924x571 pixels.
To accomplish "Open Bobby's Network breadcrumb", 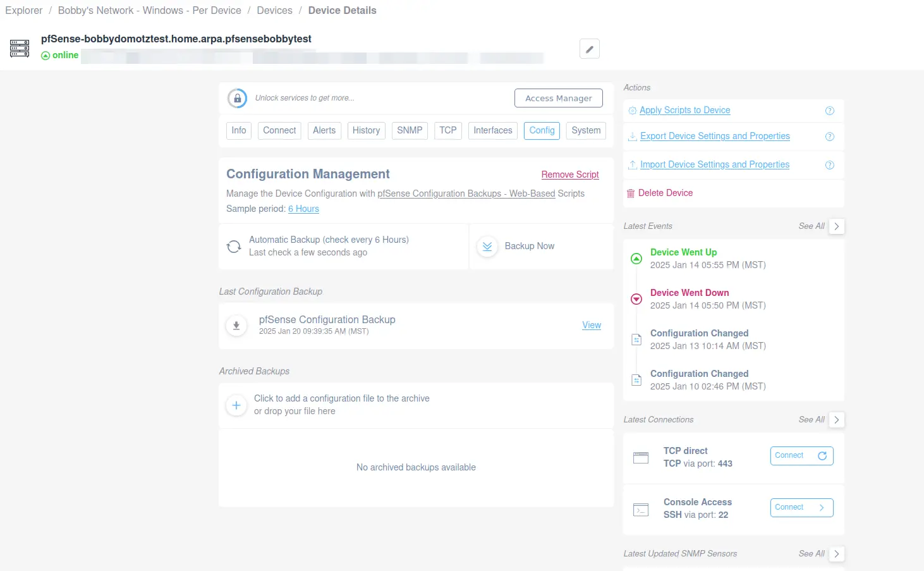I will pyautogui.click(x=149, y=10).
